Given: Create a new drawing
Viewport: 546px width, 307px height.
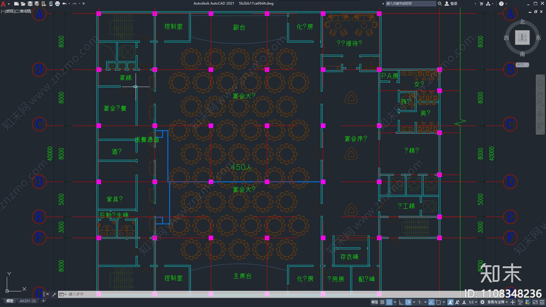Looking at the screenshot, I should click(16, 4).
